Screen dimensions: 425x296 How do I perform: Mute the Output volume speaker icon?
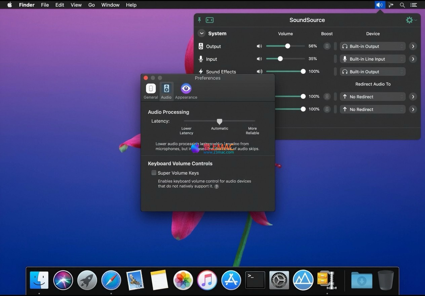[259, 46]
